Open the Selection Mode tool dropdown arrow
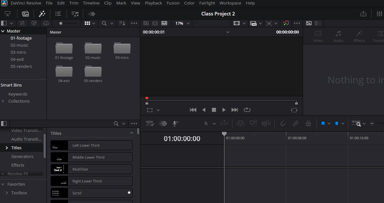Image resolution: width=384 pixels, height=203 pixels. coord(214,124)
